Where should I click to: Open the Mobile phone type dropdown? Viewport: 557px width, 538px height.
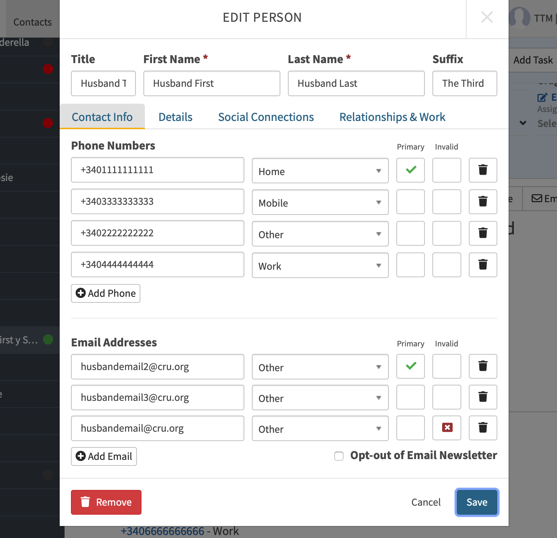320,202
